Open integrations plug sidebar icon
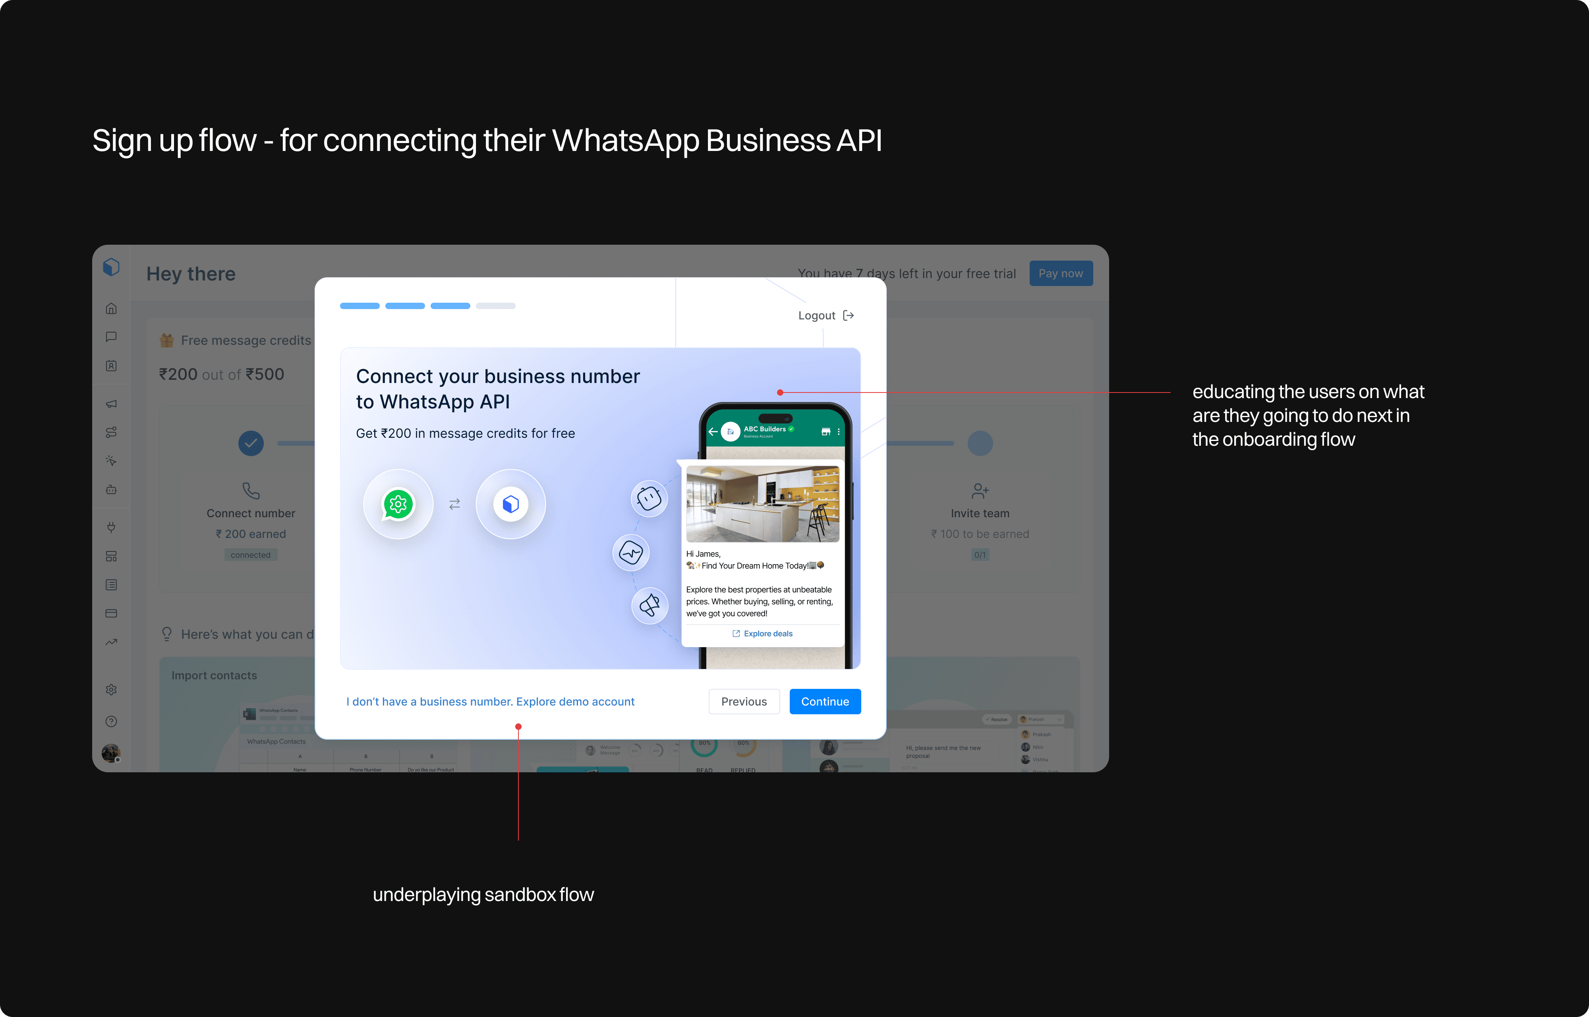The width and height of the screenshot is (1589, 1017). 111,527
